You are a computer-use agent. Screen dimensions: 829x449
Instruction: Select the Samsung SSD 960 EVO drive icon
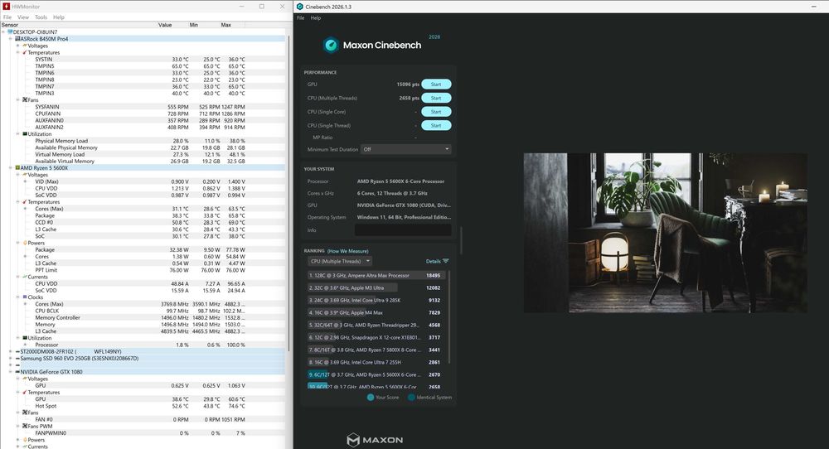(17, 358)
